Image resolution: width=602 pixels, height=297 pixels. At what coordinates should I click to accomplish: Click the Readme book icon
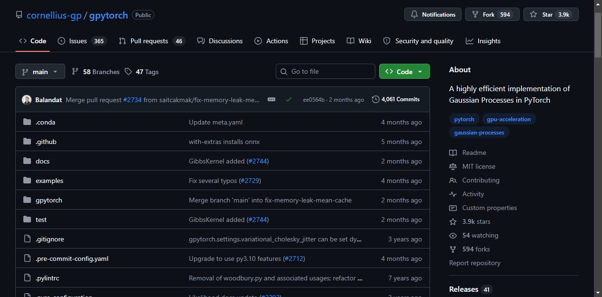[453, 153]
